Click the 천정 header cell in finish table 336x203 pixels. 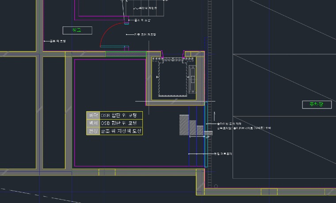click(x=93, y=131)
